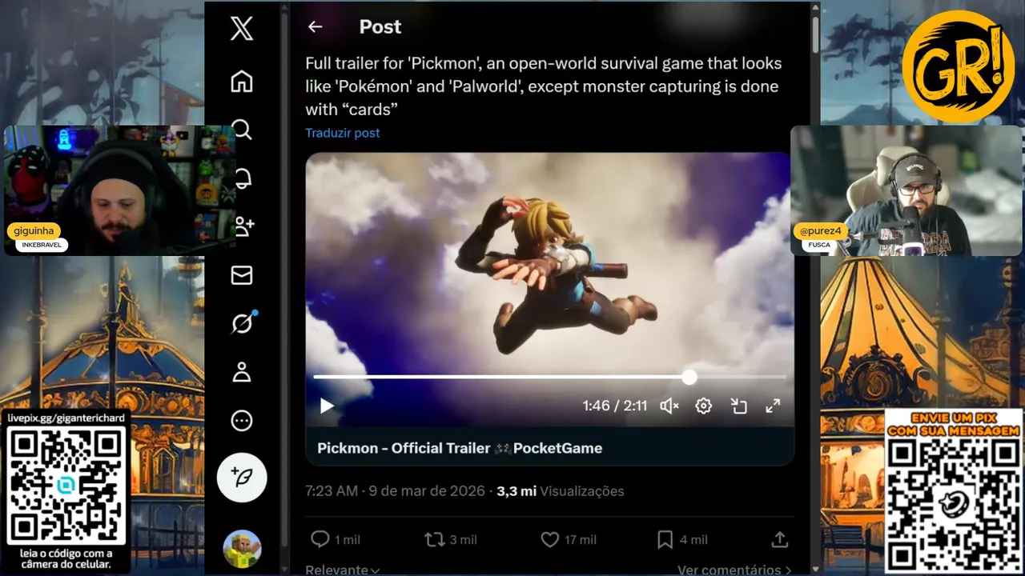Open the Profile person icon
This screenshot has height=576, width=1025.
(241, 372)
